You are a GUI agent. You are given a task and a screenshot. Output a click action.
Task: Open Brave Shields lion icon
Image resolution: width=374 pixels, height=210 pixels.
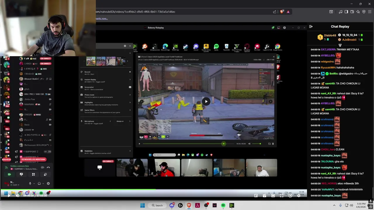[x=282, y=12]
